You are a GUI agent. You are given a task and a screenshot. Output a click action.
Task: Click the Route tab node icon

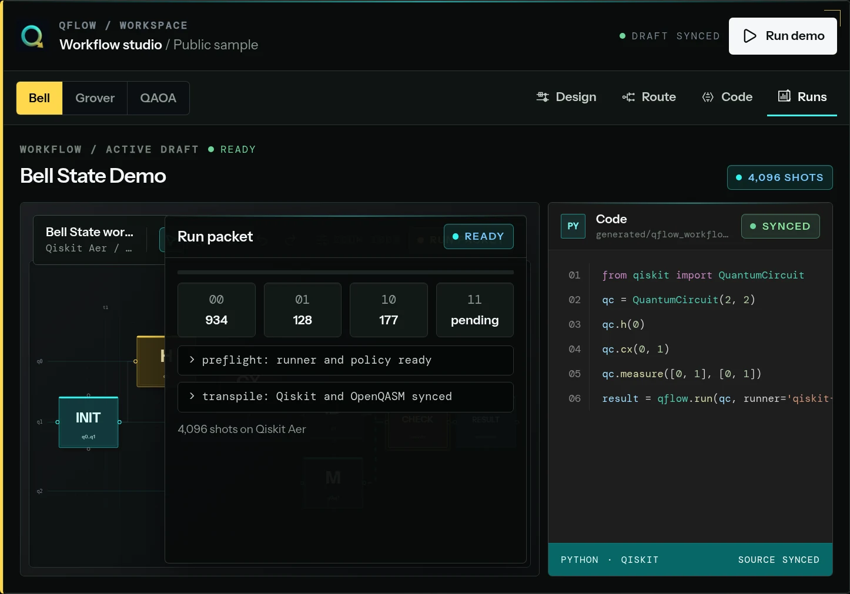click(x=628, y=97)
